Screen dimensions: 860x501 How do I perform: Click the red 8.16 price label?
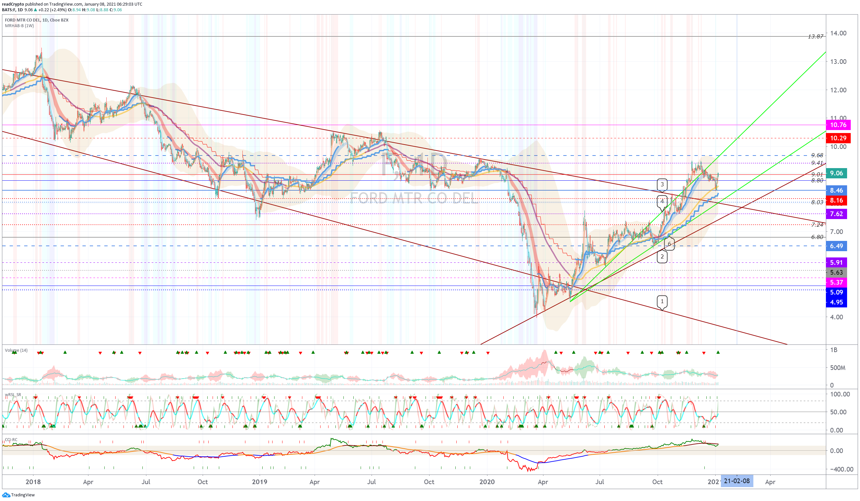click(836, 200)
